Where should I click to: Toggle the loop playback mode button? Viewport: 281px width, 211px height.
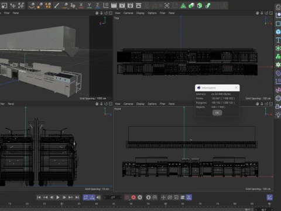(85, 198)
